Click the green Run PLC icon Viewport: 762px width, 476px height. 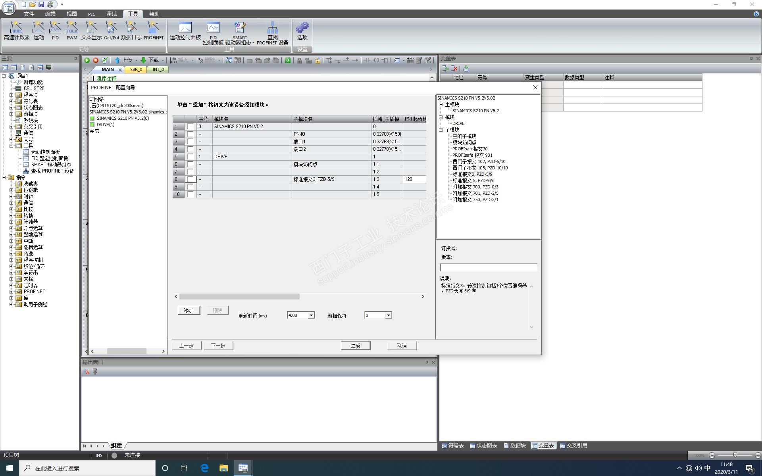point(87,60)
